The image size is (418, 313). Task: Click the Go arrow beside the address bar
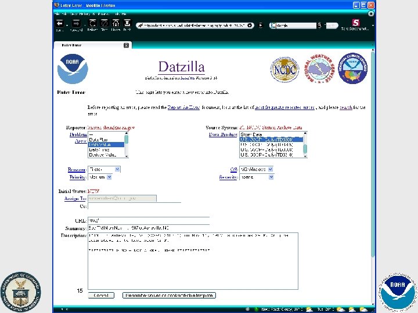click(x=261, y=26)
